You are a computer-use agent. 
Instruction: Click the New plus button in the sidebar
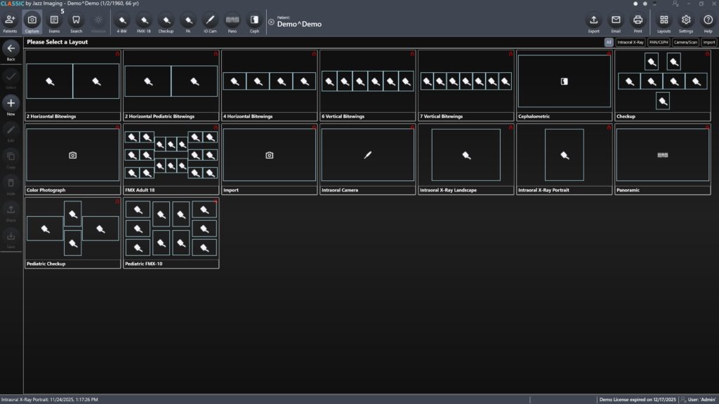tap(11, 106)
